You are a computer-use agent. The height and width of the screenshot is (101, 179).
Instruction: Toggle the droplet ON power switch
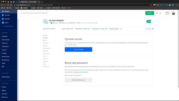point(149,21)
